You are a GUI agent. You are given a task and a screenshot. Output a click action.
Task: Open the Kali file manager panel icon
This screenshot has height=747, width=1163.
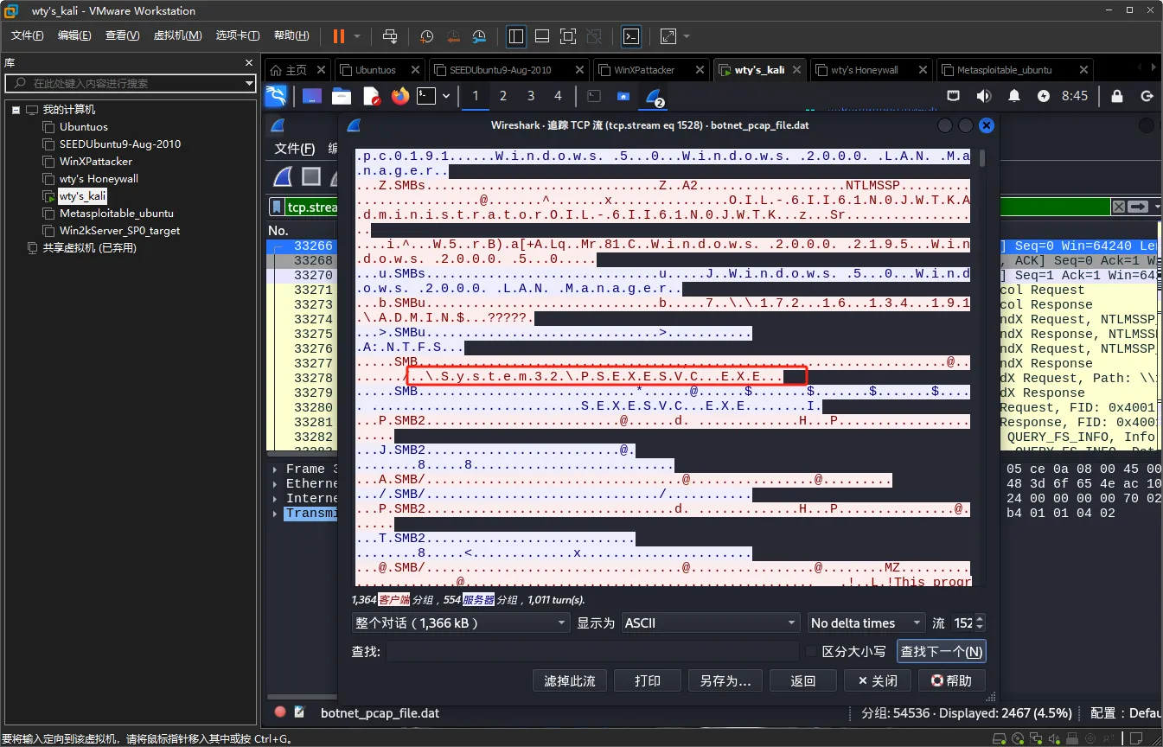342,96
